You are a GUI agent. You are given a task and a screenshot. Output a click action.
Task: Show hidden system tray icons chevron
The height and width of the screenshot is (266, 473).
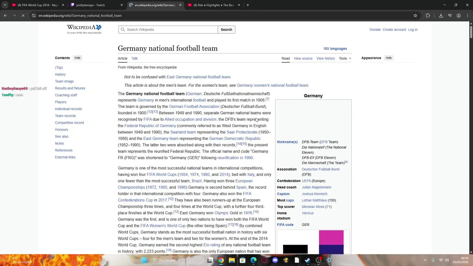click(425, 260)
